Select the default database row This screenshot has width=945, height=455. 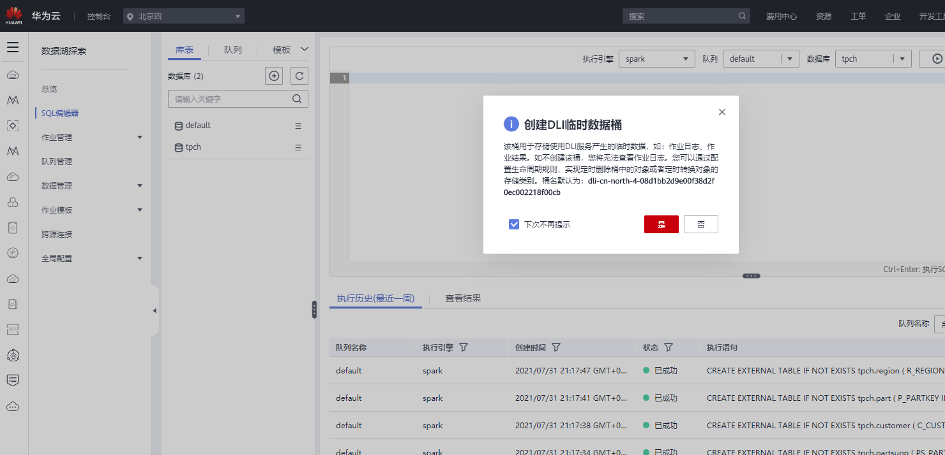click(238, 126)
